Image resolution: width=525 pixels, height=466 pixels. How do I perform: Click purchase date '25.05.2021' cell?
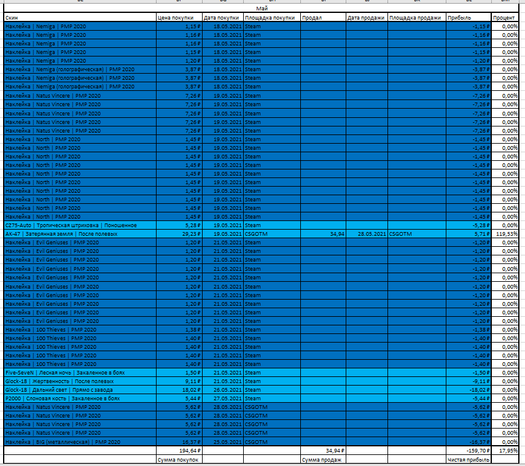click(223, 442)
